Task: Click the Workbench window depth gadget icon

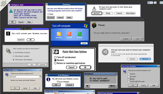Action: pyautogui.click(x=116, y=74)
